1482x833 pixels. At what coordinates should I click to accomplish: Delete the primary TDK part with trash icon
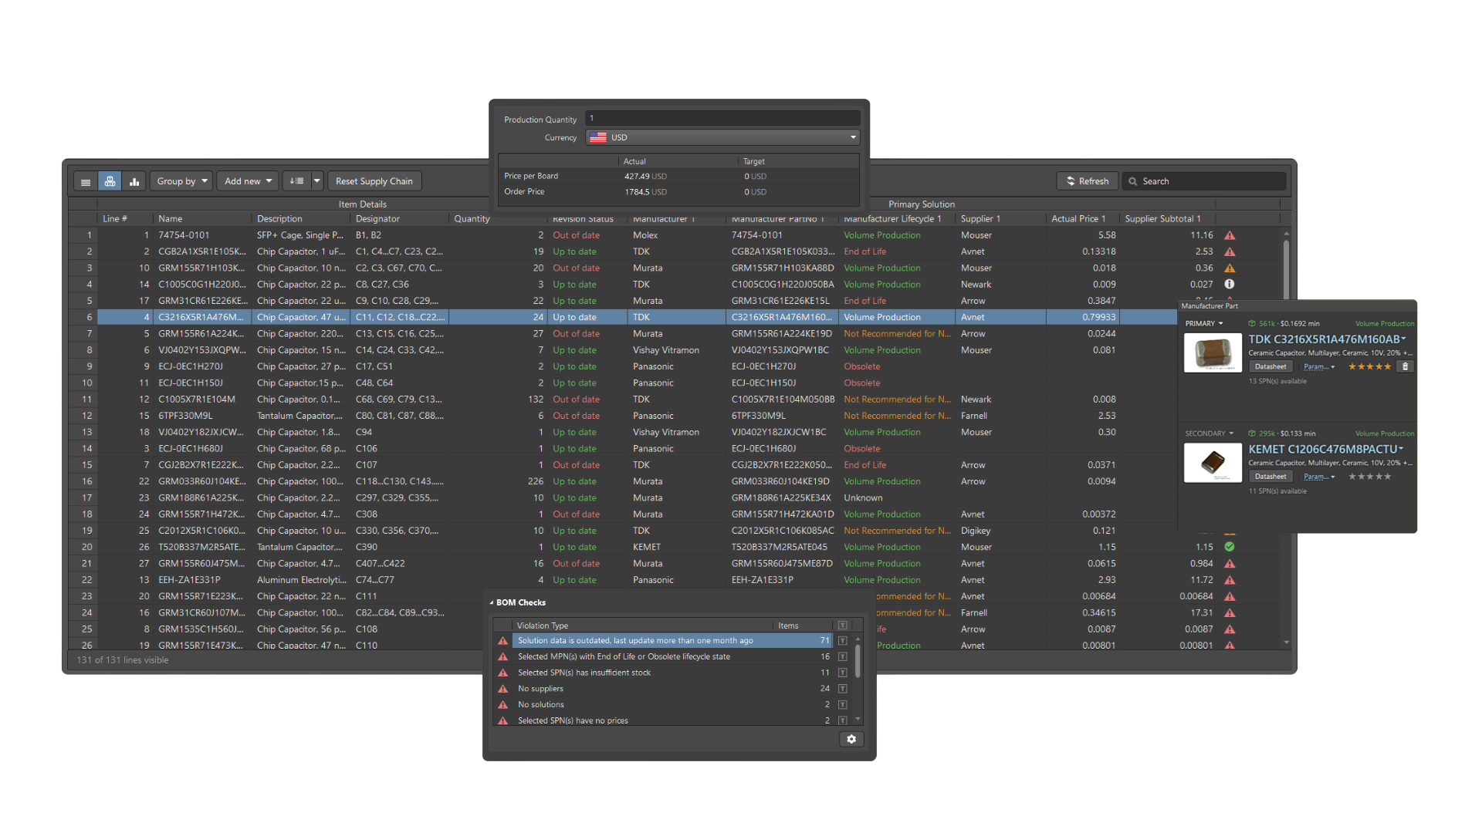coord(1405,366)
